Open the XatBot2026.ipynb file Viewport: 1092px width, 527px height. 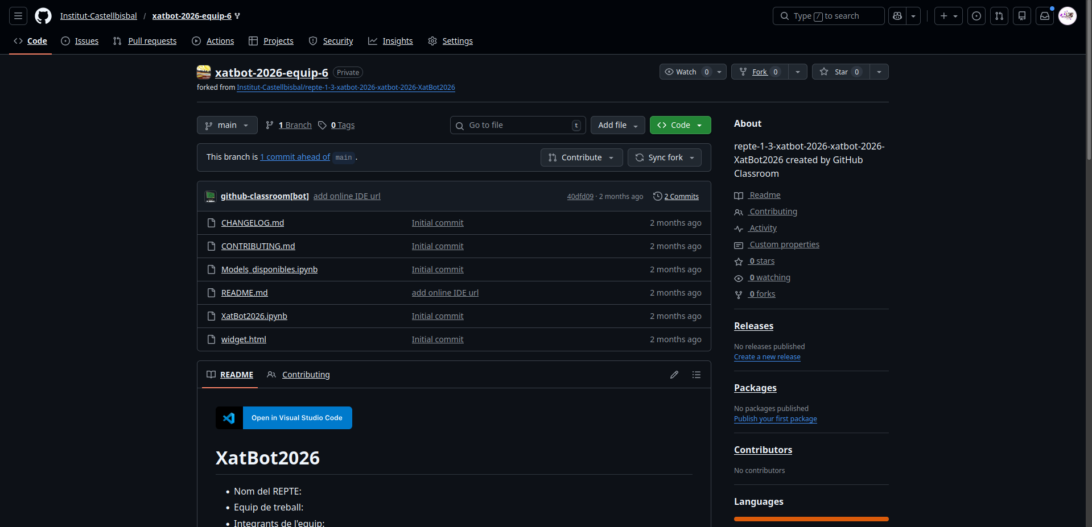[254, 316]
